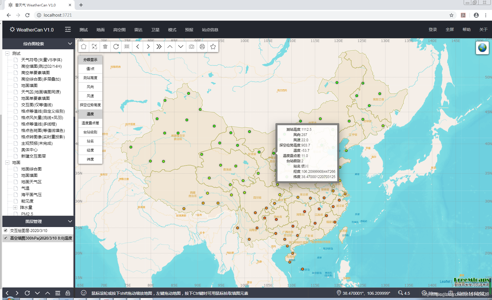Viewport: 492px width, 300px height.
Task: Click bottom panel refresh icon
Action: [x=27, y=293]
